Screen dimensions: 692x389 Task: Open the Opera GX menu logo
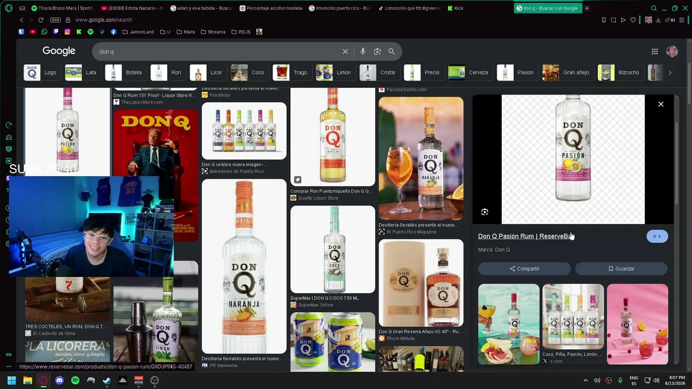[x=9, y=8]
